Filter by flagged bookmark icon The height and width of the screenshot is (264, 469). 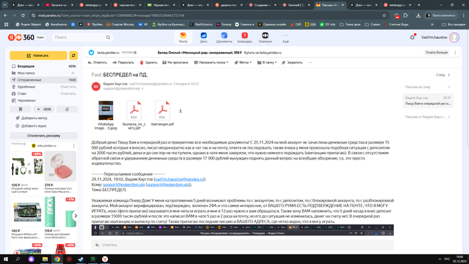pos(20,109)
